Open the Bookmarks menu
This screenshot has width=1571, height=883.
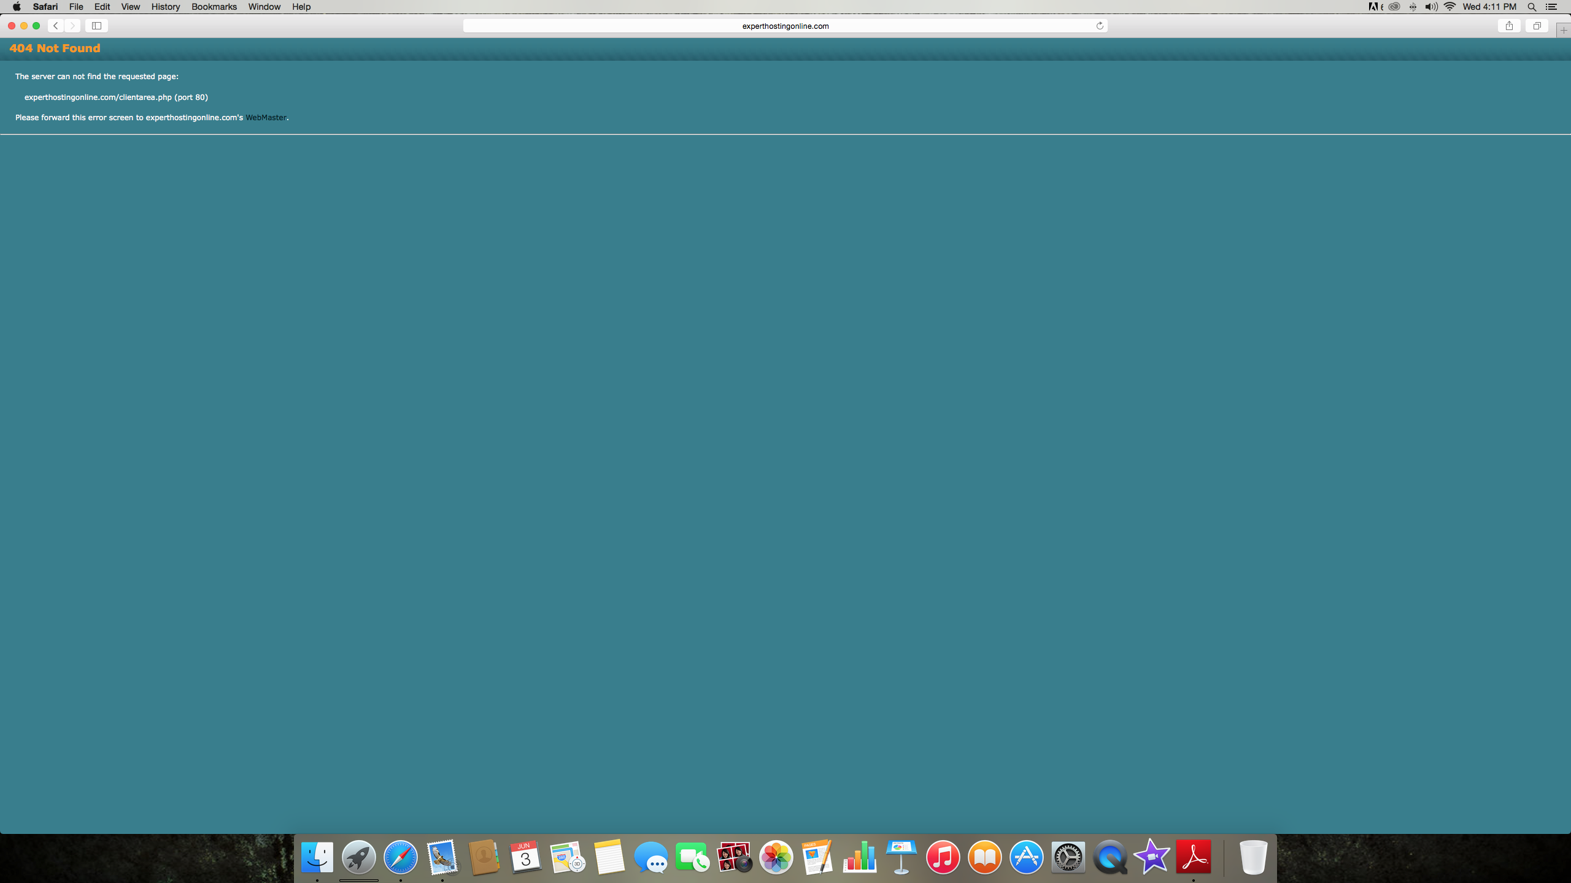214,7
